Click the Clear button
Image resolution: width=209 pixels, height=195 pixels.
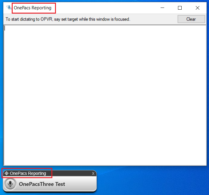[191, 19]
